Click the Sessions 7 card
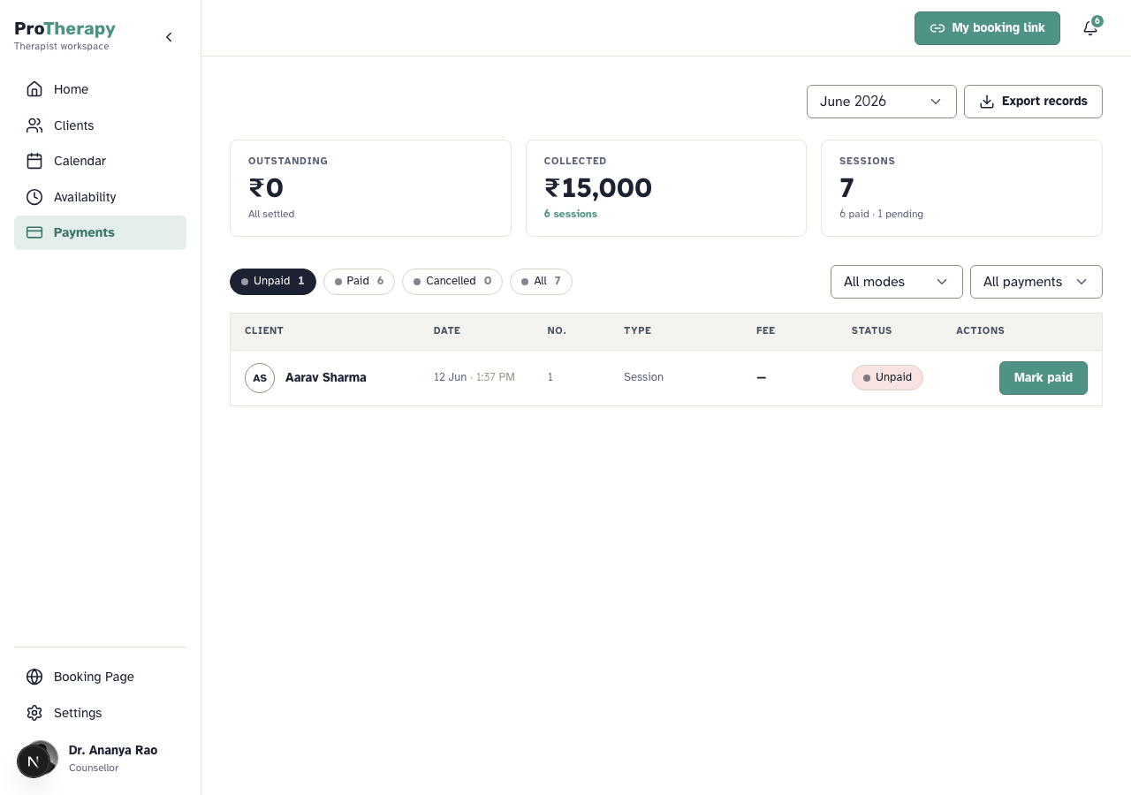This screenshot has height=795, width=1131. (x=961, y=188)
